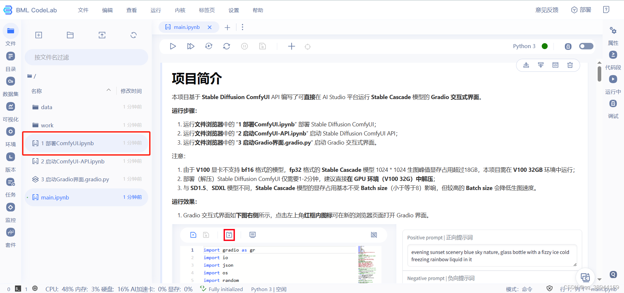Open the tab bar more-options menu

click(242, 27)
